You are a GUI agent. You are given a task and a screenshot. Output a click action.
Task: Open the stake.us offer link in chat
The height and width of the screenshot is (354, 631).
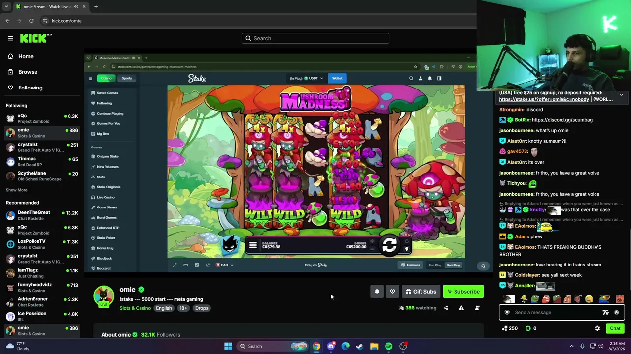(x=544, y=99)
